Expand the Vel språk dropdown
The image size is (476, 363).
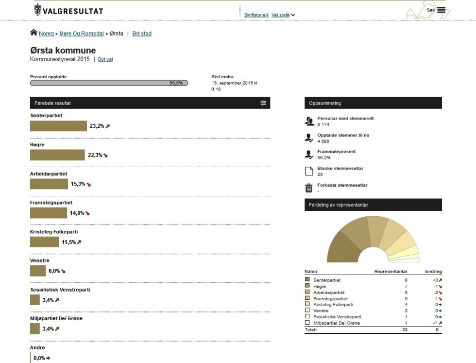point(283,15)
